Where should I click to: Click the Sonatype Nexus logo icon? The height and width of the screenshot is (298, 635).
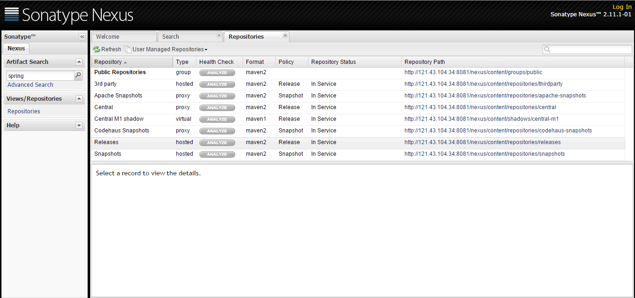12,14
